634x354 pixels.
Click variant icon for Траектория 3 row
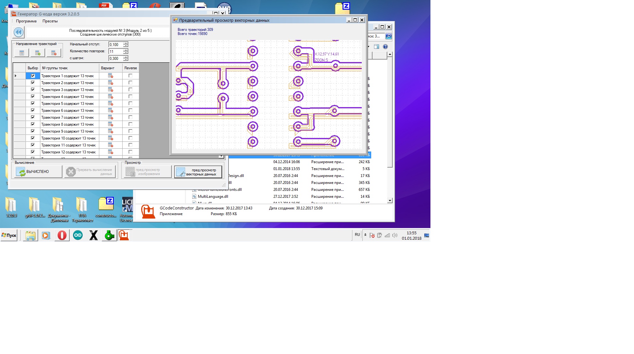pos(110,90)
